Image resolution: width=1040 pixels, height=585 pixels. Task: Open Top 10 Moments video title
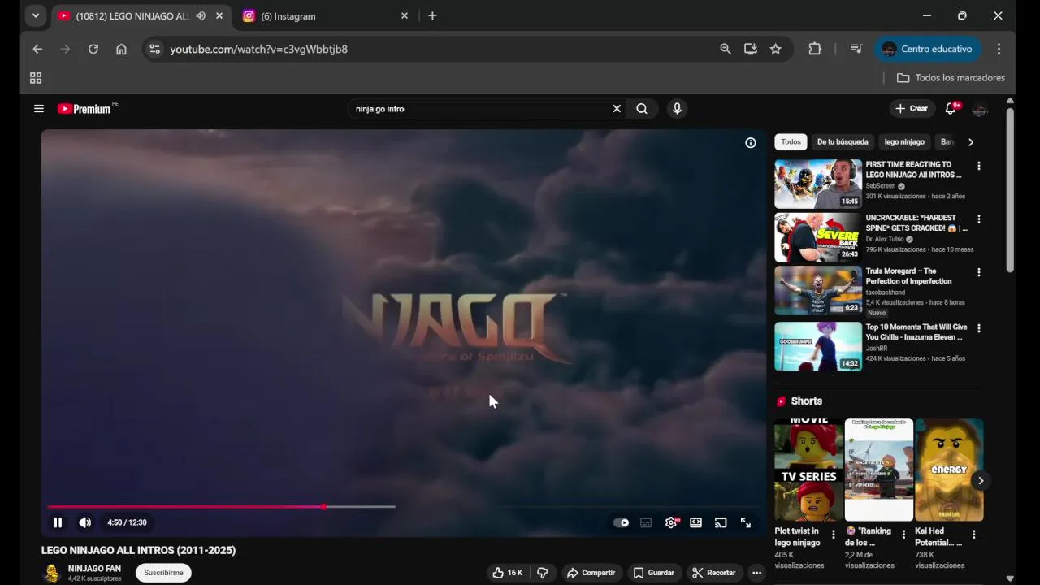point(916,332)
